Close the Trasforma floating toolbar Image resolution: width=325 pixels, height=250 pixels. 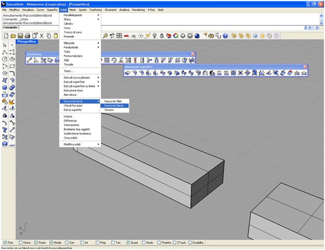pyautogui.click(x=193, y=54)
